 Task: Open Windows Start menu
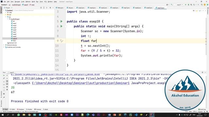pos(2,115)
